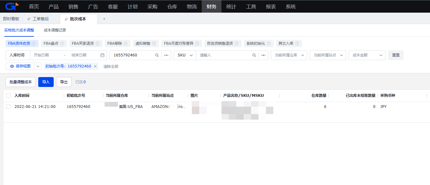
Task: Click ellipsis button after batch number search
Action: tap(166, 55)
